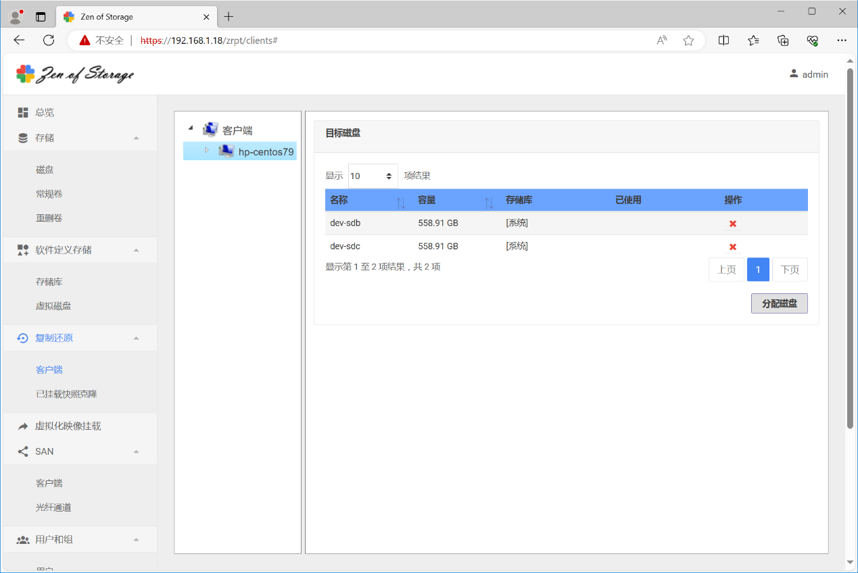
Task: Click the red delete icon for dev-sdb
Action: (732, 224)
